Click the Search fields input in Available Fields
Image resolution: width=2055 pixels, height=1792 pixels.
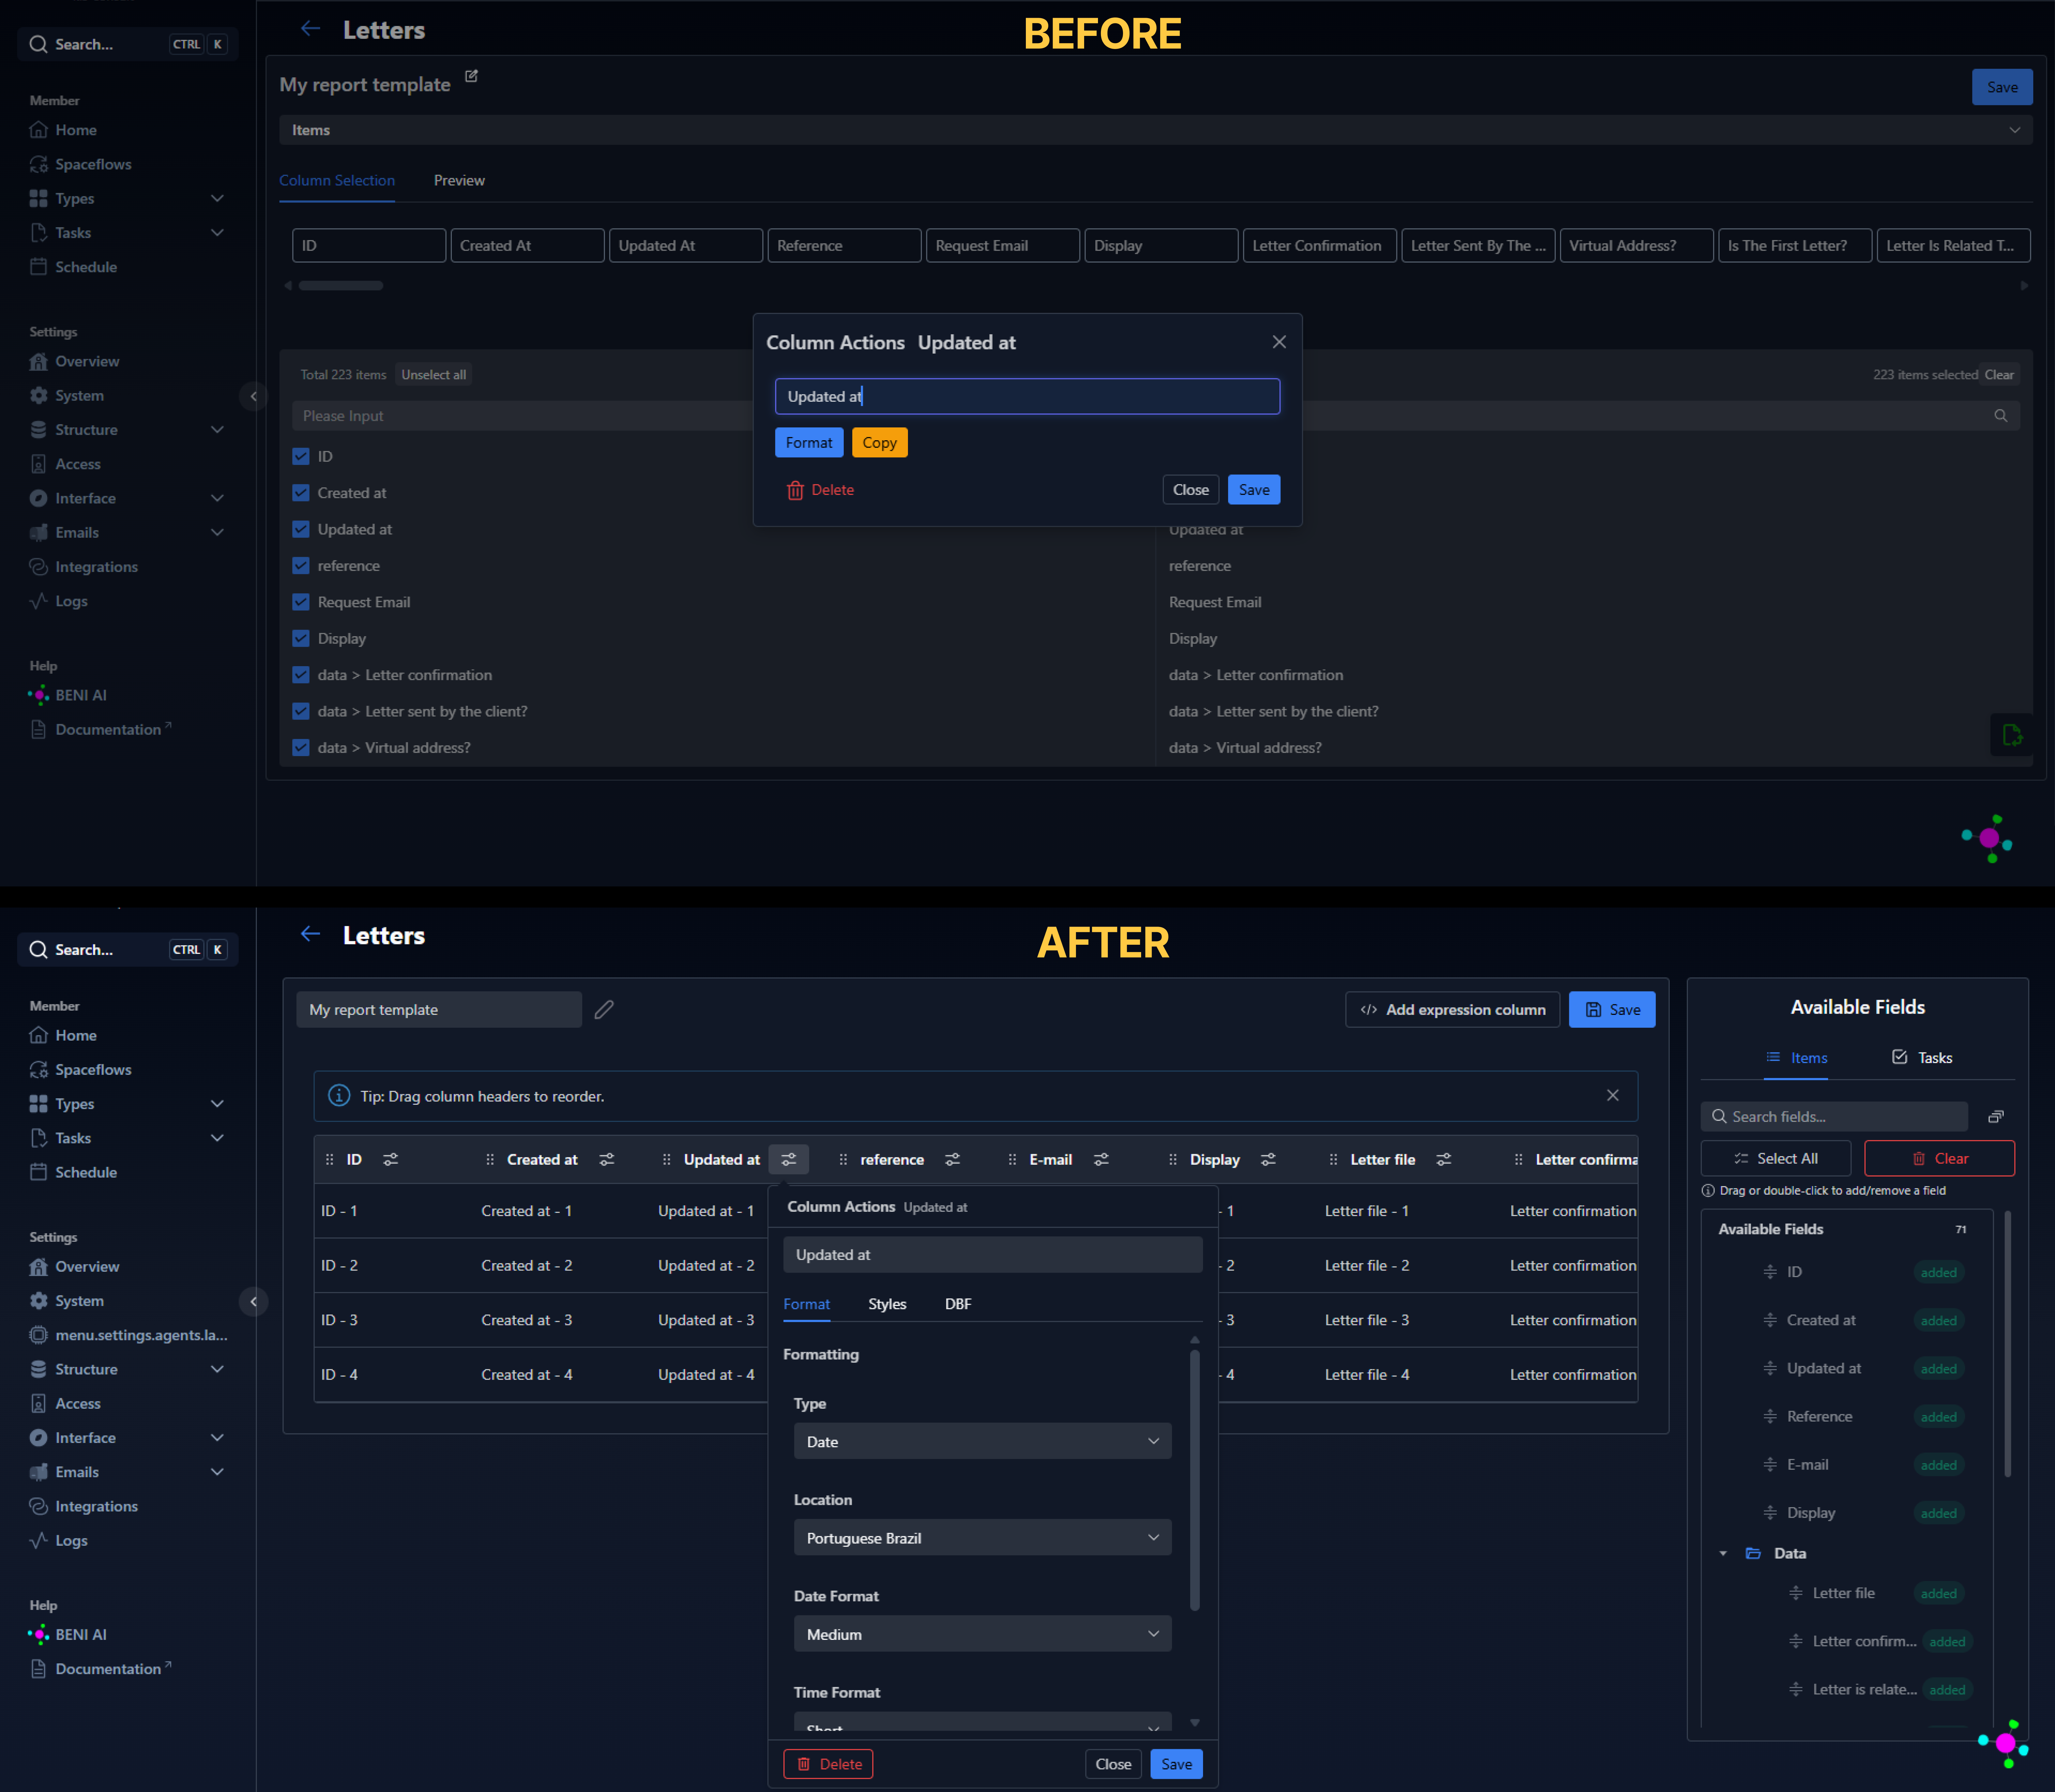pyautogui.click(x=1834, y=1117)
